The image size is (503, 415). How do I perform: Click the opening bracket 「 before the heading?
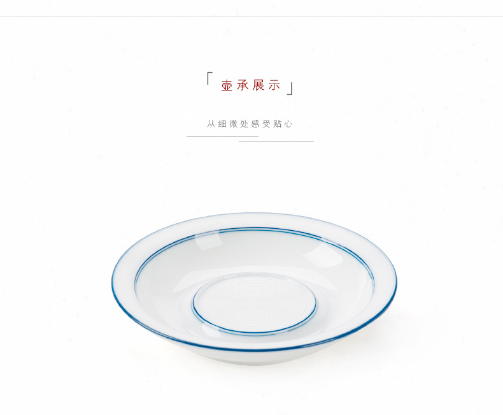[x=210, y=78]
